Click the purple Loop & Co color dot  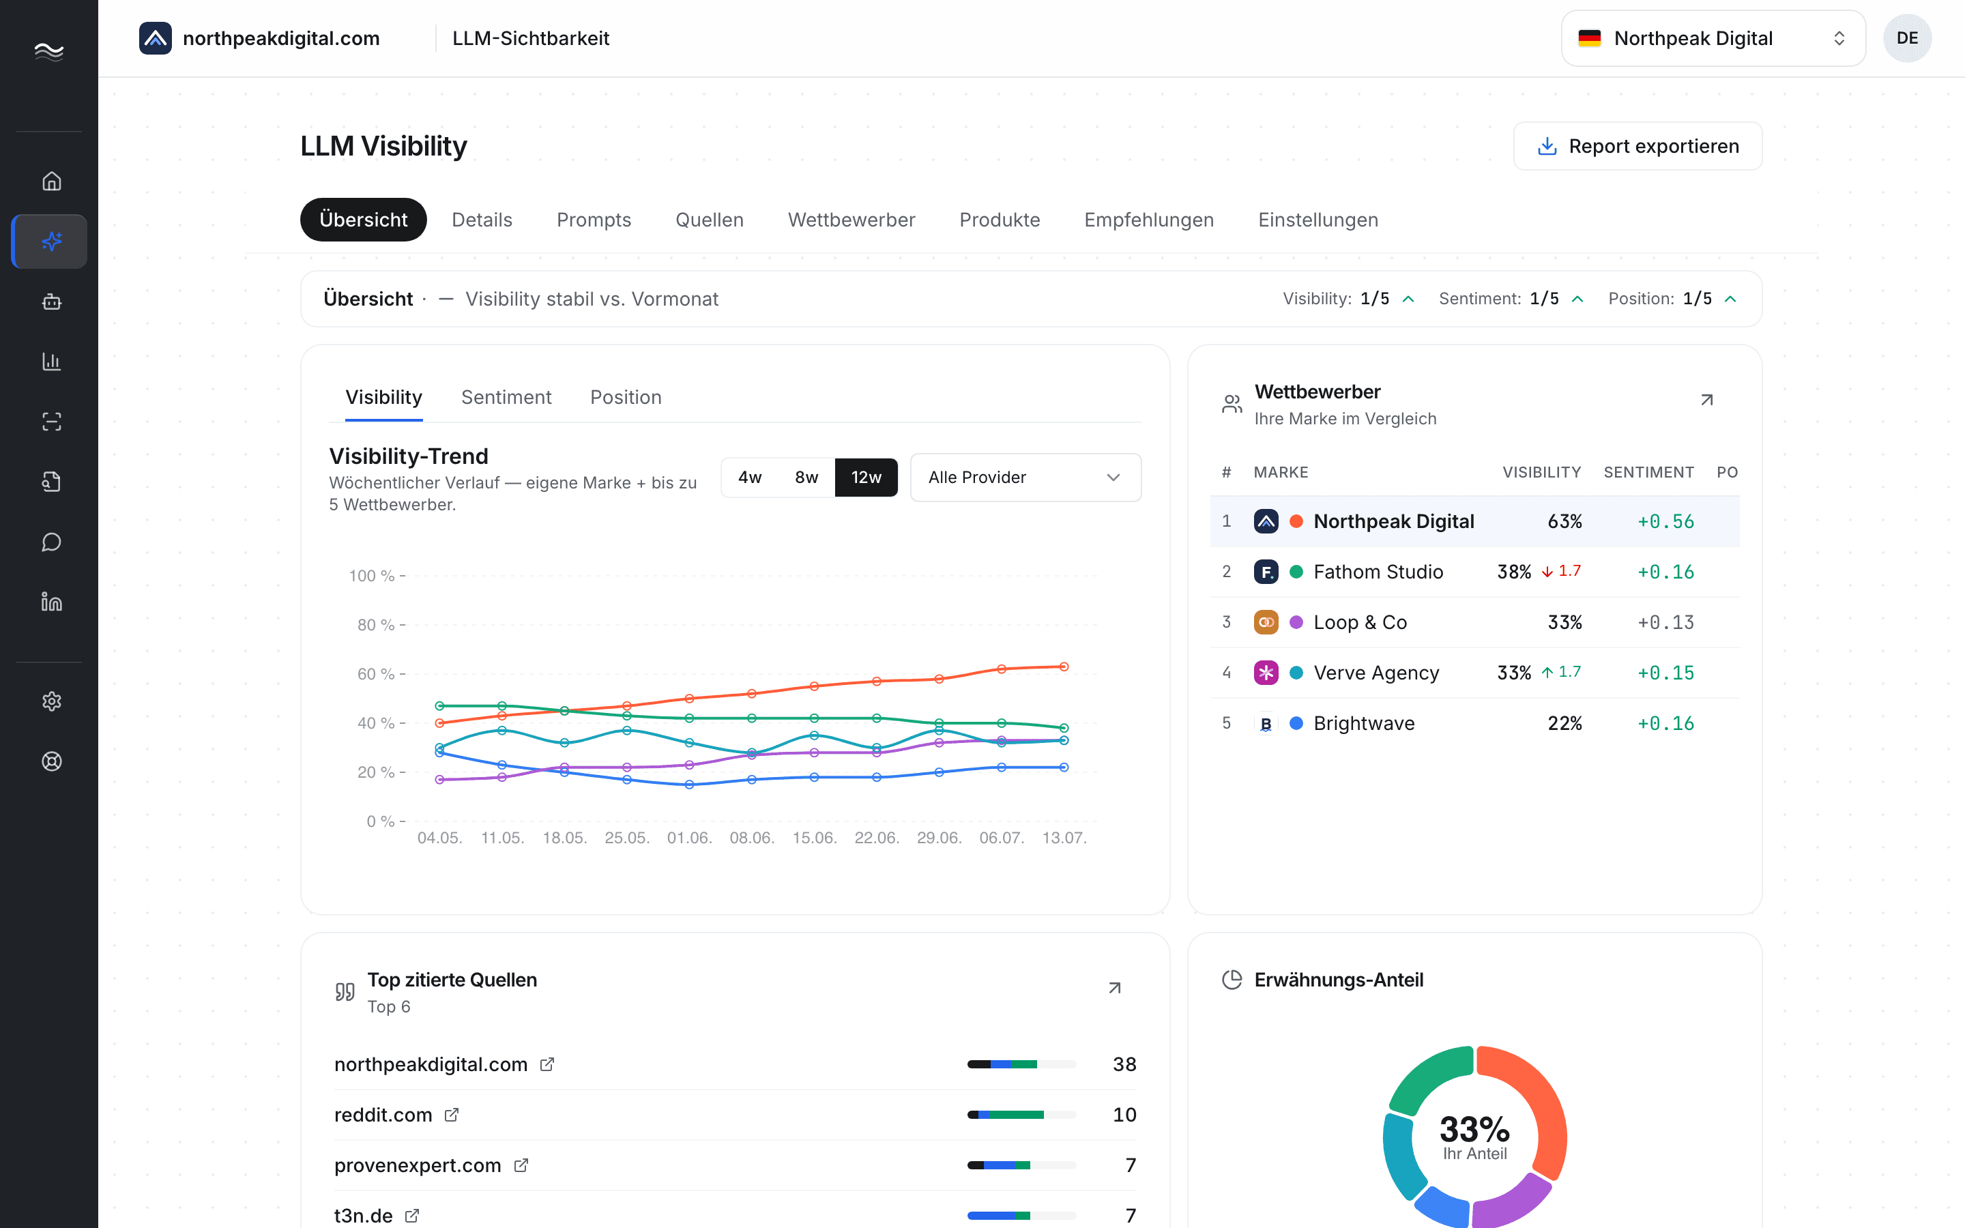click(x=1297, y=622)
